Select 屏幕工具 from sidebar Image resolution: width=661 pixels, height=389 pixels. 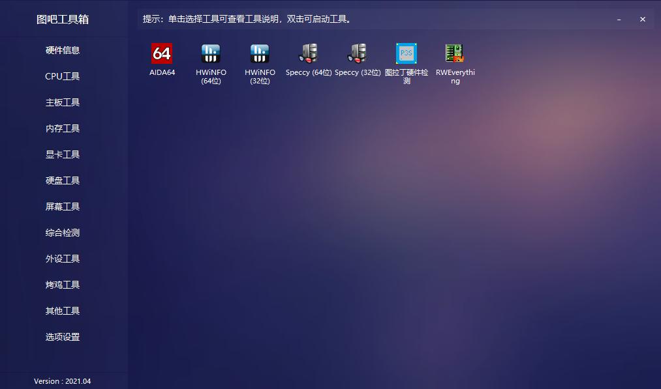[x=63, y=206]
